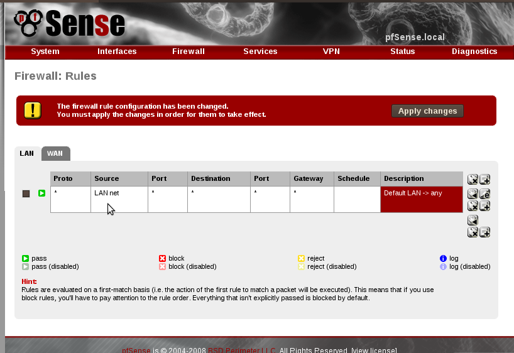514x353 pixels.
Task: Click the 'Default LAN -> any' description cell
Action: tap(422, 199)
